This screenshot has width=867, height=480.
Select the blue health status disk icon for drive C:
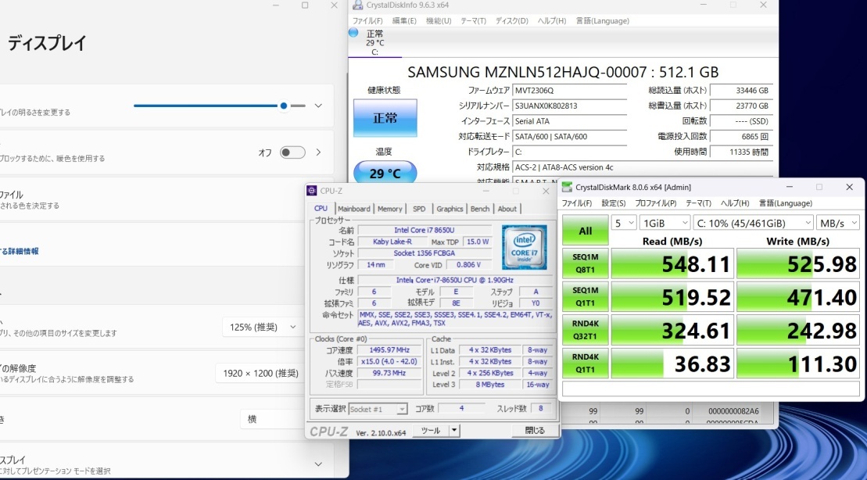[x=353, y=33]
